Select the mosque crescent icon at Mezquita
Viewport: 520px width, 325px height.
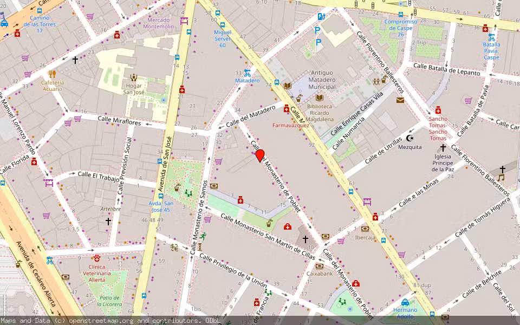coord(409,138)
